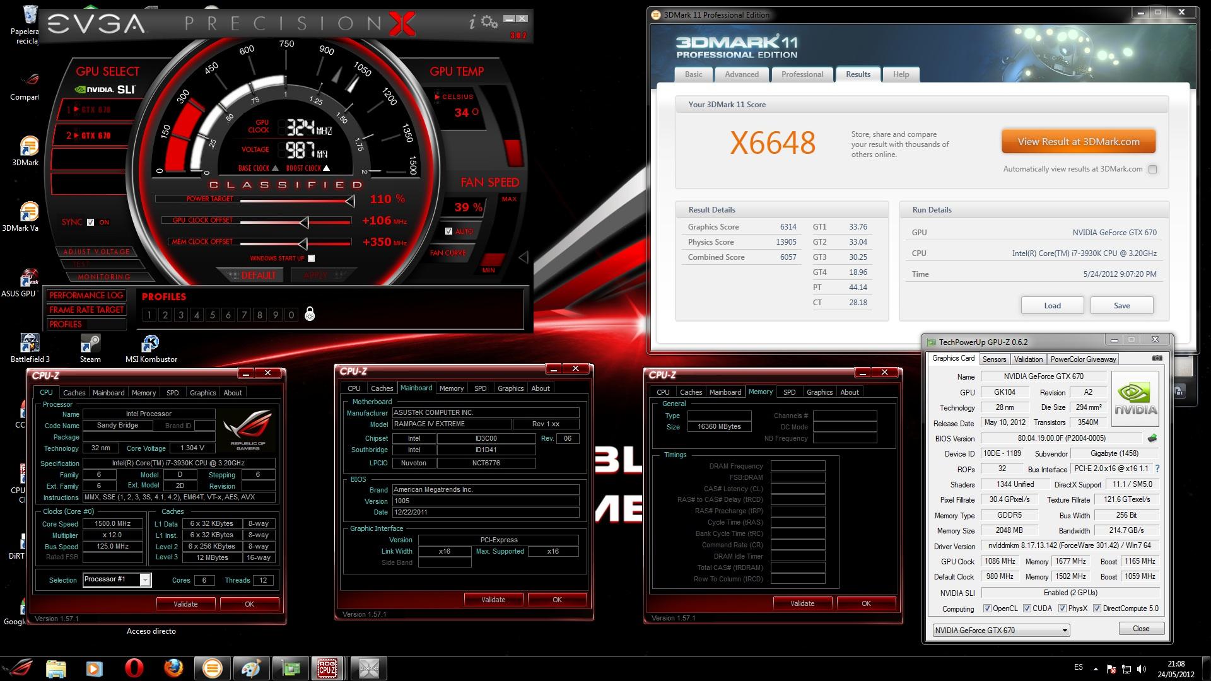
Task: Open the EVGA Precision info icon
Action: pyautogui.click(x=472, y=23)
